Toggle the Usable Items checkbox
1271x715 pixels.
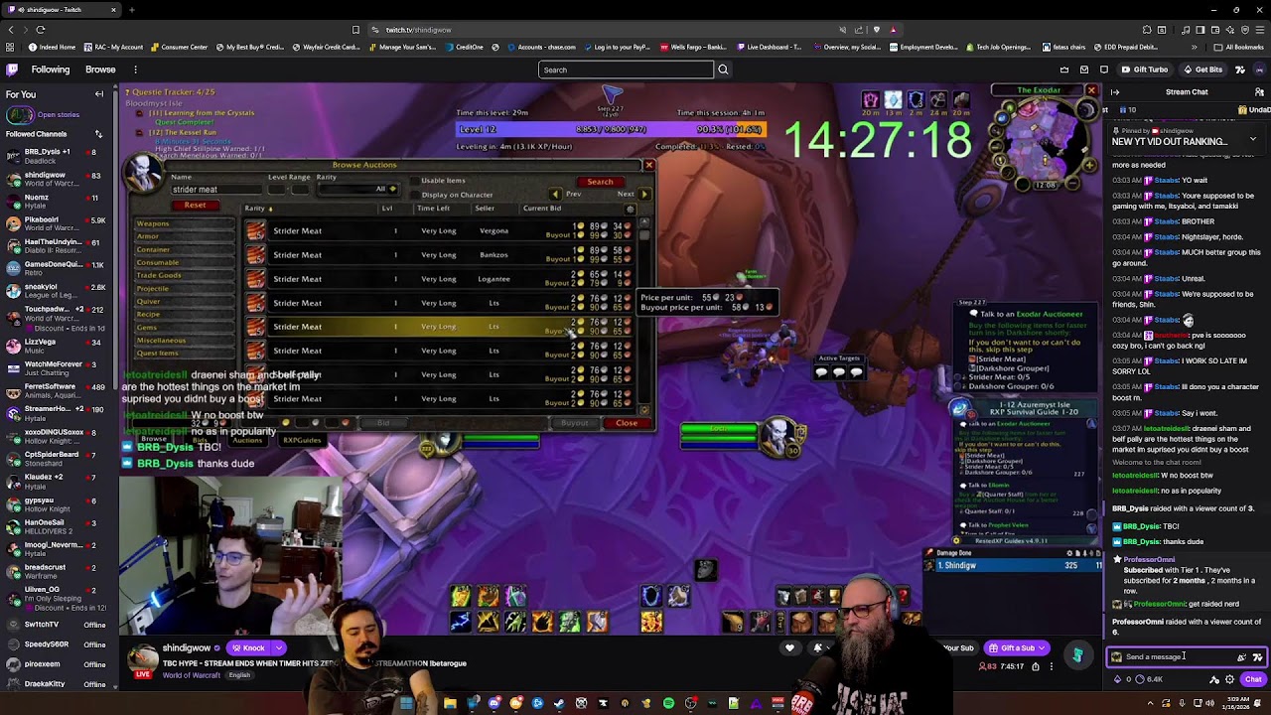tap(414, 181)
